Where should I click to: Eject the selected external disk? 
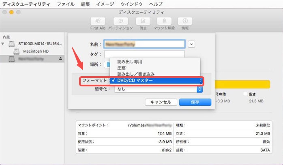(60, 58)
